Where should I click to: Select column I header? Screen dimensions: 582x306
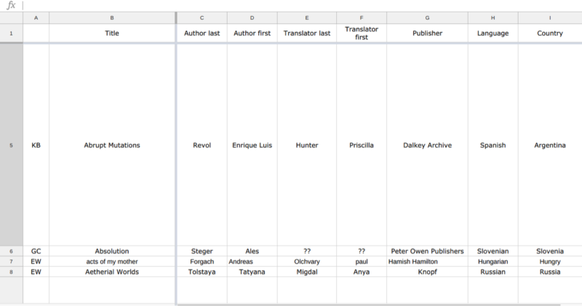tap(550, 17)
